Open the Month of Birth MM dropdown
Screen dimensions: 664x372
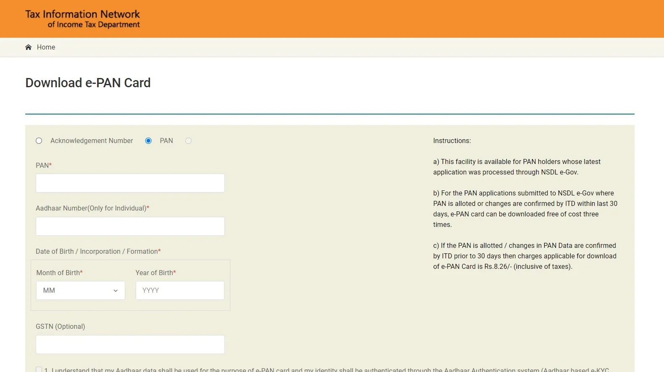coord(81,291)
